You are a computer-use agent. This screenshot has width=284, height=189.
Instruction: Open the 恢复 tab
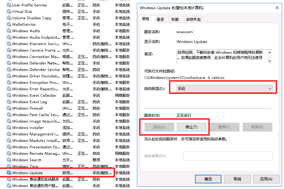[175, 19]
